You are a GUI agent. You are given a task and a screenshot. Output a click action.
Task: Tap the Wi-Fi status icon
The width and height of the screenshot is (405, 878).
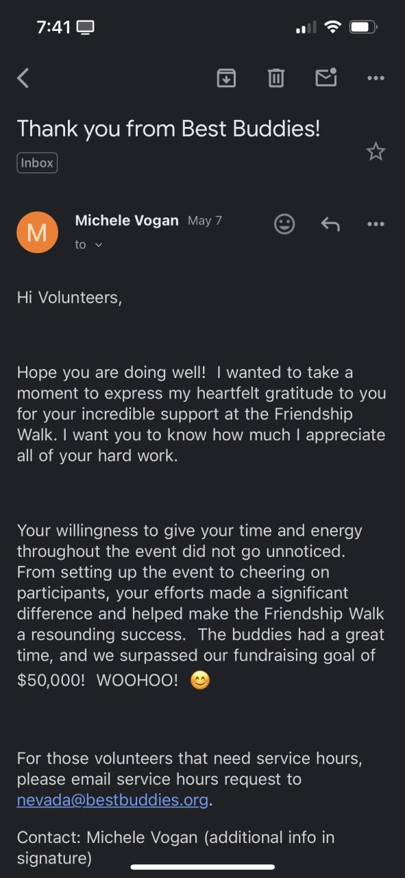pos(333,27)
